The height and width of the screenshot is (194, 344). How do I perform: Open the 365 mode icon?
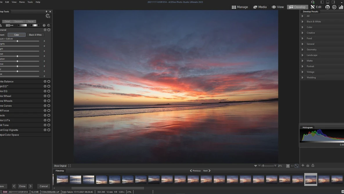[334, 7]
